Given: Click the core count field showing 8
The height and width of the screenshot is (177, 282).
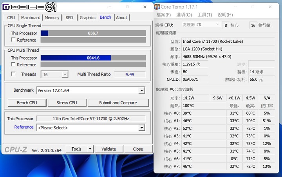Looking at the screenshot, I should click(226, 25).
